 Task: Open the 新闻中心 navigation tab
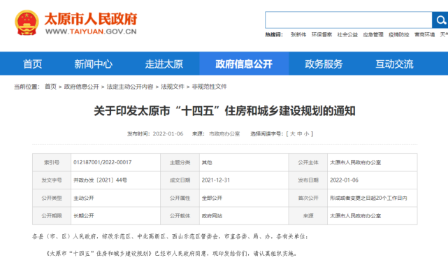[x=93, y=64]
